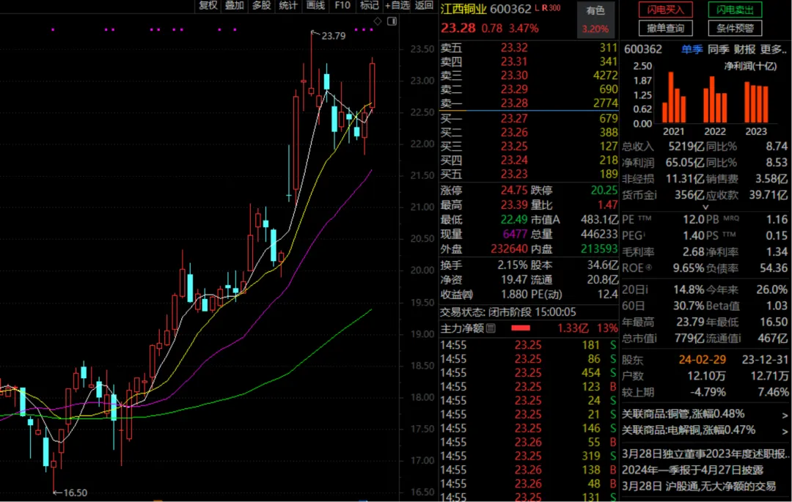Click the 卖一 price 23.28

(514, 103)
